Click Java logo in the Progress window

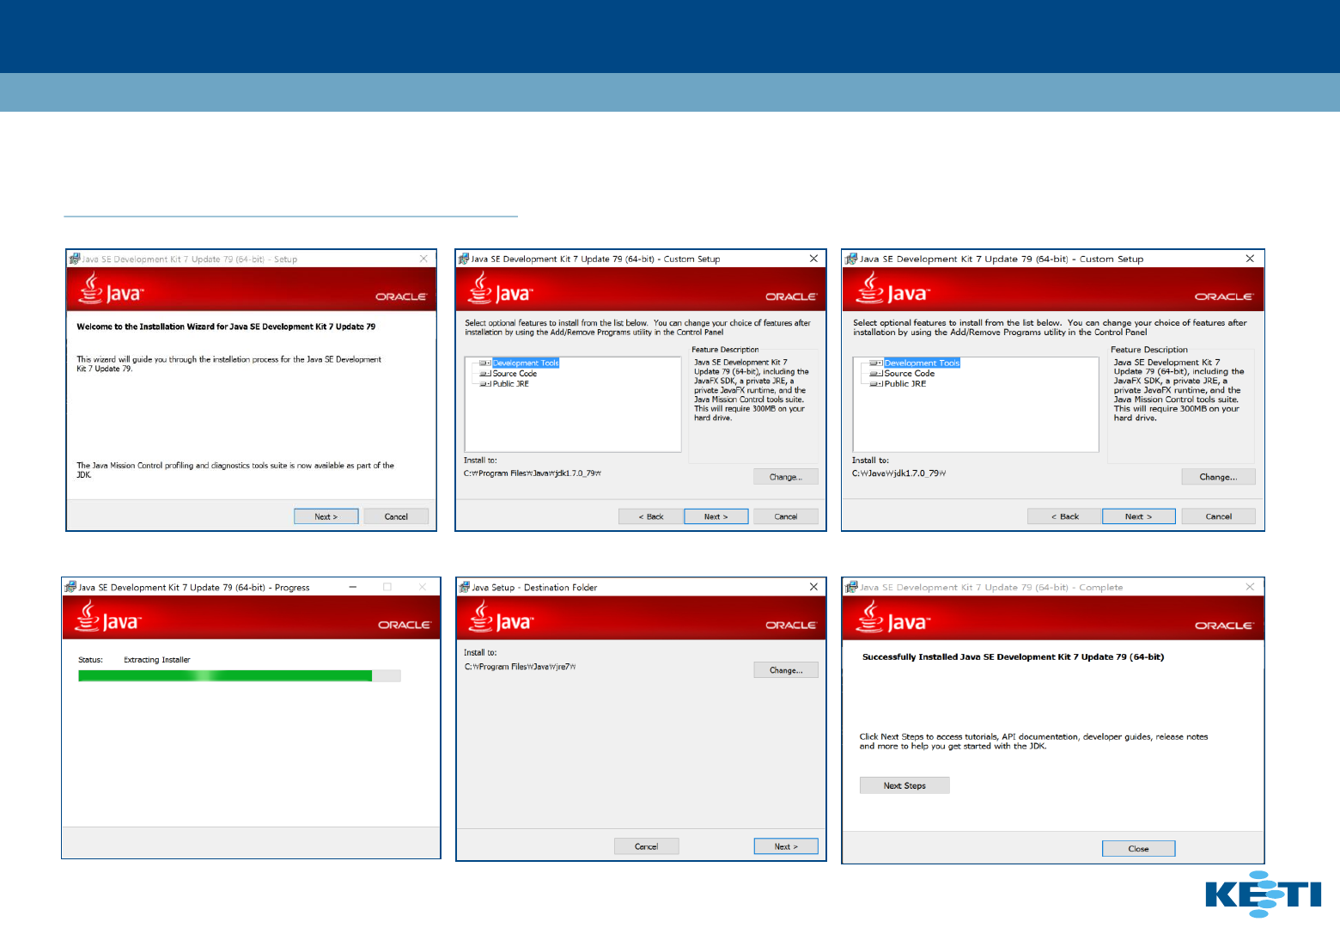[x=108, y=618]
